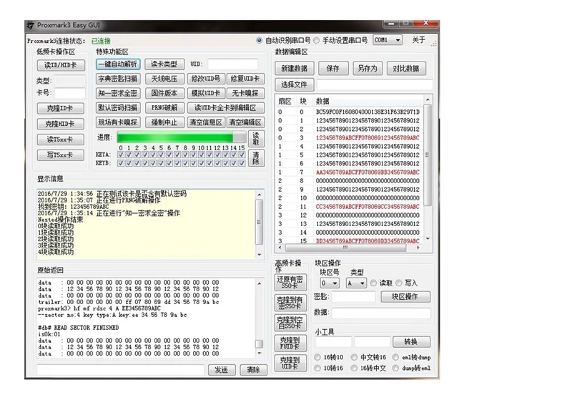This screenshot has height=405, width=572.
Task: Click 克隆到空白S50卡 button
Action: coord(290,323)
